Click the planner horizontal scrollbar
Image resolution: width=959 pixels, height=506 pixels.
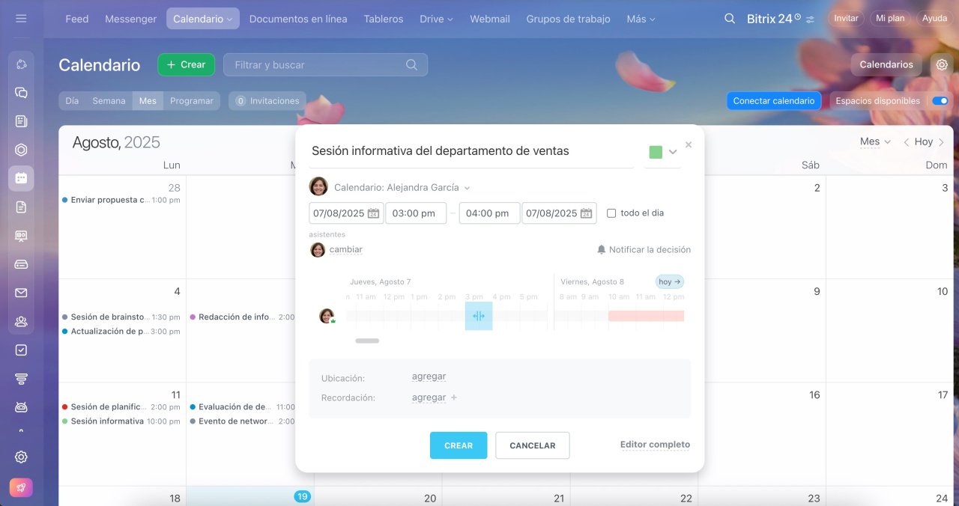pos(367,341)
